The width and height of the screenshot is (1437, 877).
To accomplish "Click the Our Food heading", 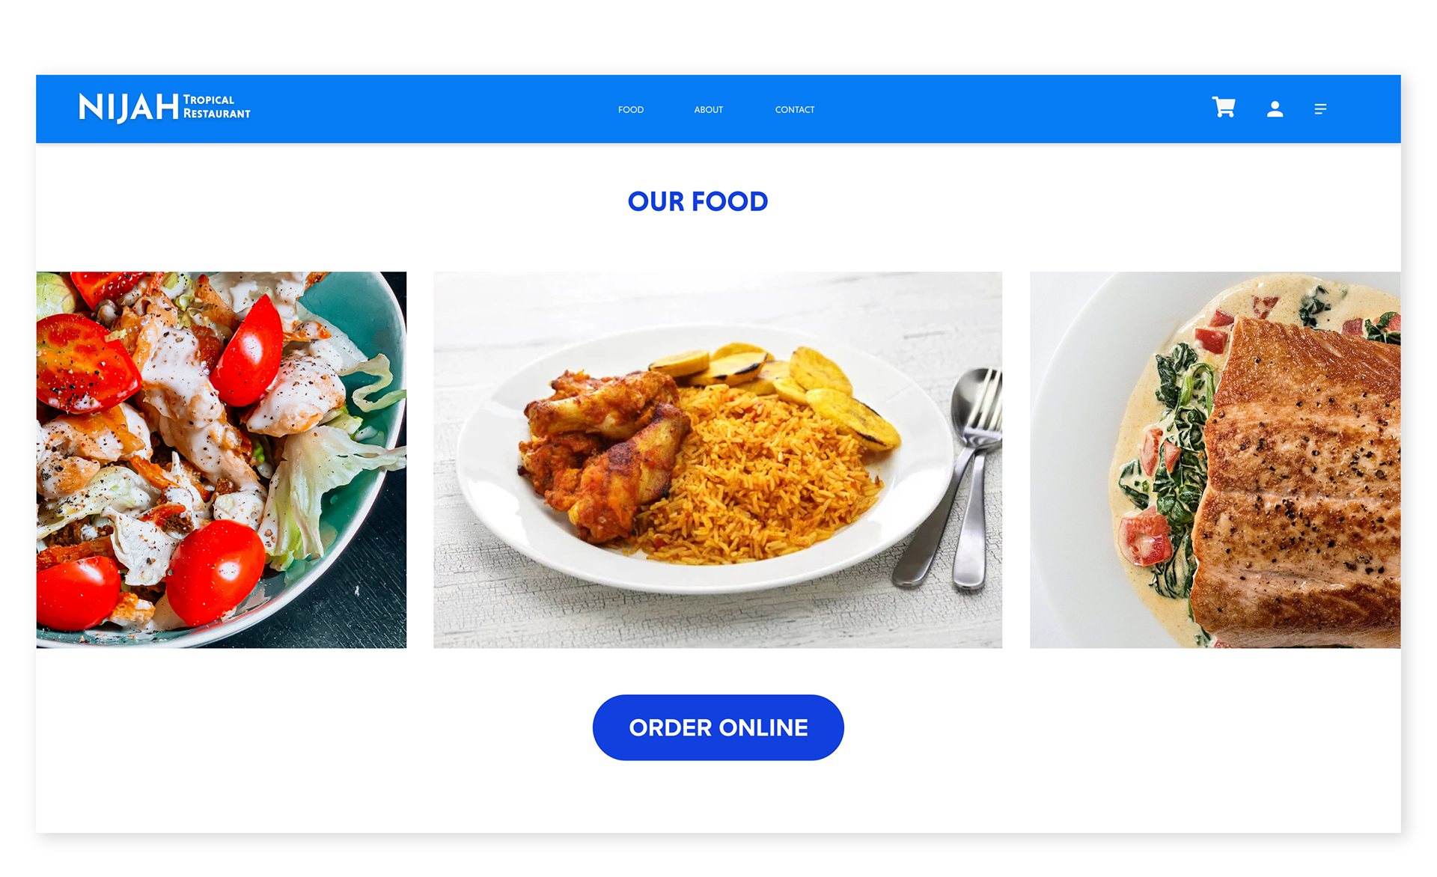I will pos(698,201).
